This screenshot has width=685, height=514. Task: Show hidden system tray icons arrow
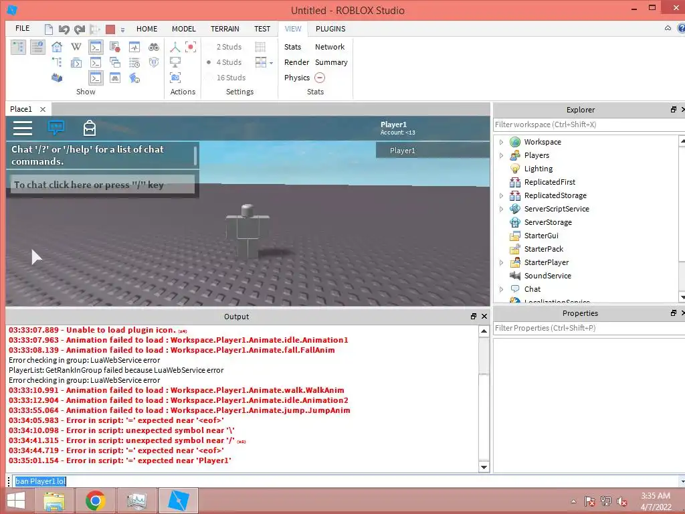573,501
